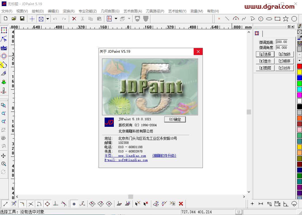This screenshot has height=215, width=302.
Task: Click the Open file folder icon
Action: point(14,19)
